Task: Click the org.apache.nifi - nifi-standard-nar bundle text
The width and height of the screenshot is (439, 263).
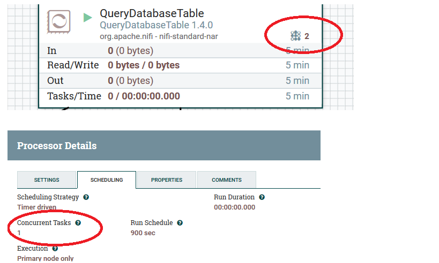Action: click(x=159, y=36)
